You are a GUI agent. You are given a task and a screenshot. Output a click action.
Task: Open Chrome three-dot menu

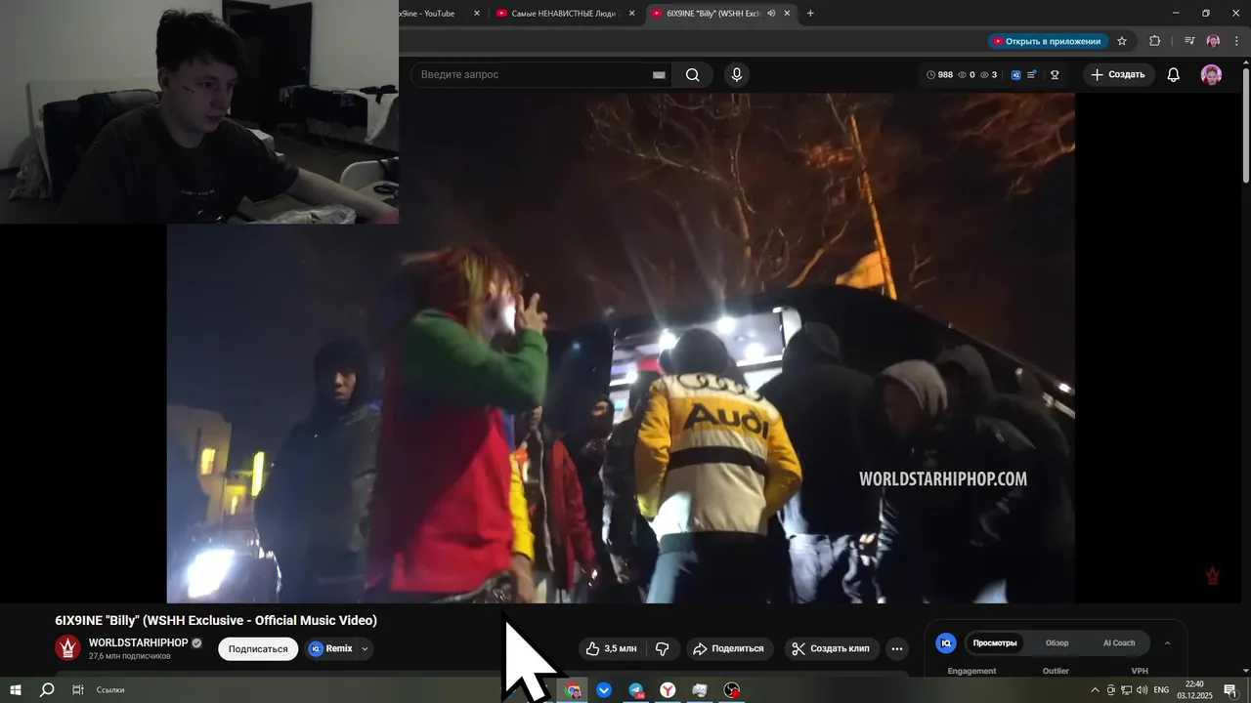pyautogui.click(x=1236, y=41)
